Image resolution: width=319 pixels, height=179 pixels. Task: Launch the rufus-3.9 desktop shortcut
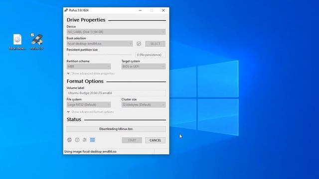[37, 42]
